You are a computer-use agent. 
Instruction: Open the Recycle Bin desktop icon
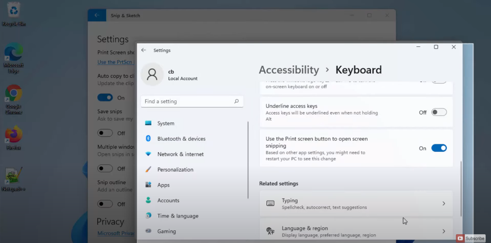14,11
